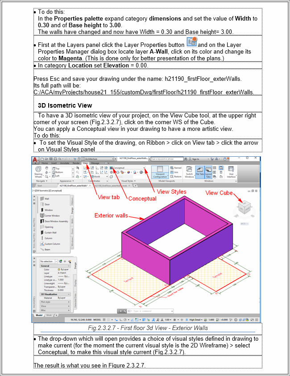
Task: Click the search keyword or phrase field
Action: (167, 159)
